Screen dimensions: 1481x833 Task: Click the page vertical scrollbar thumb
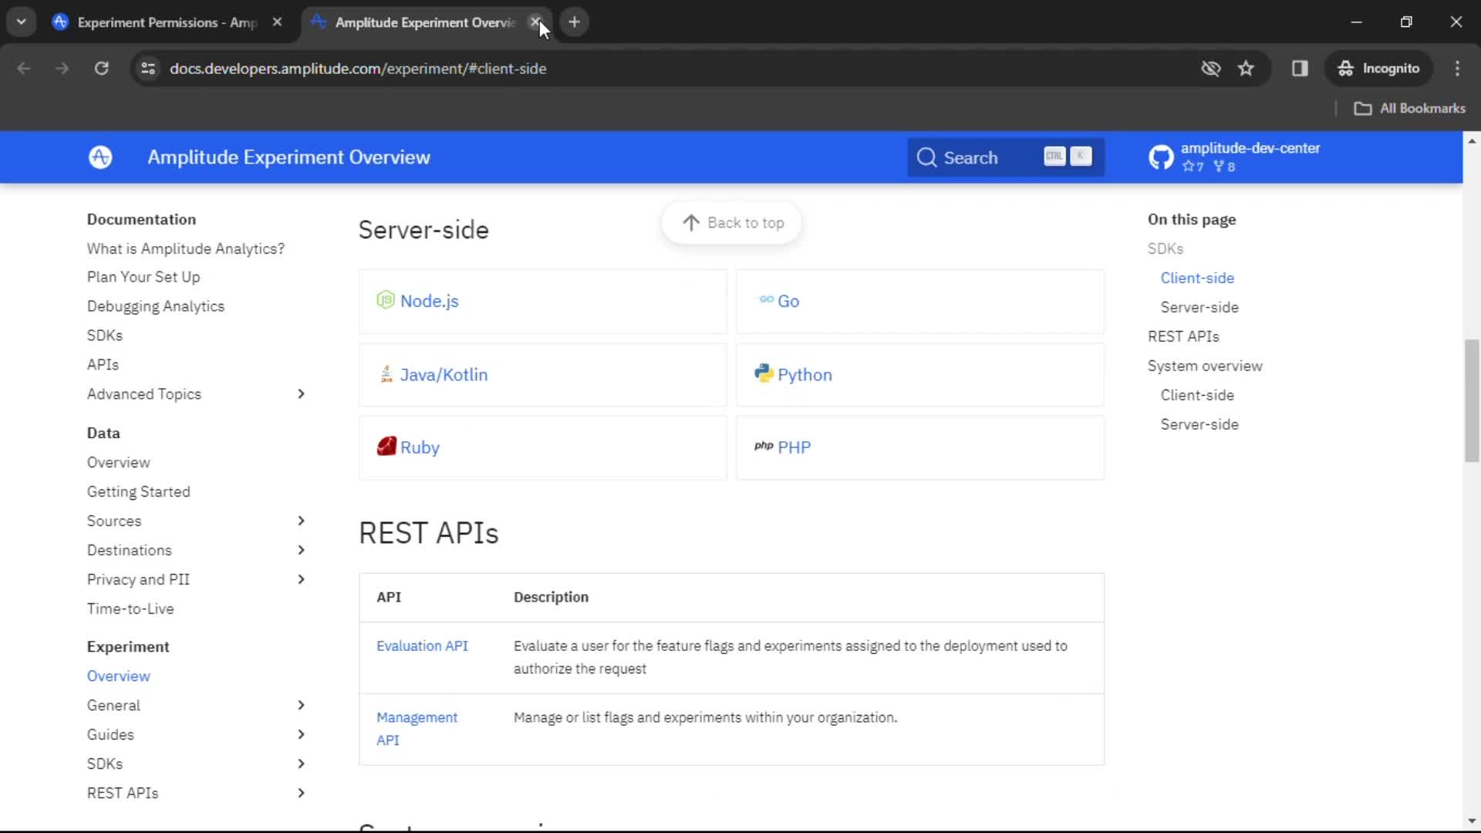tap(1472, 400)
